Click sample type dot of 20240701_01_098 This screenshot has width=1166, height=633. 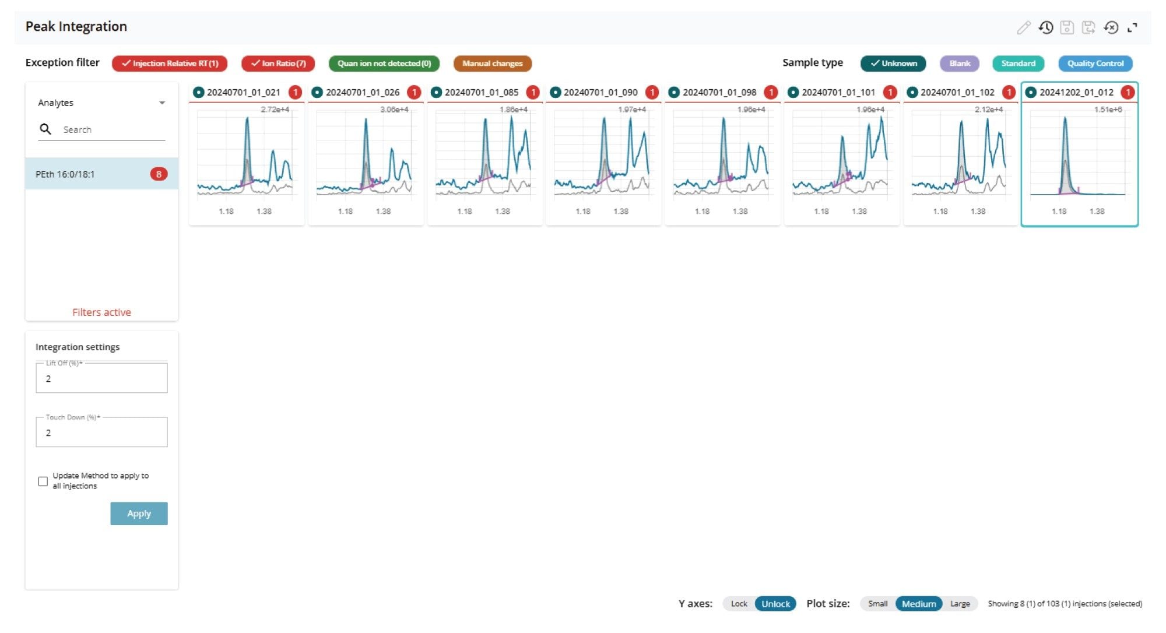(674, 92)
